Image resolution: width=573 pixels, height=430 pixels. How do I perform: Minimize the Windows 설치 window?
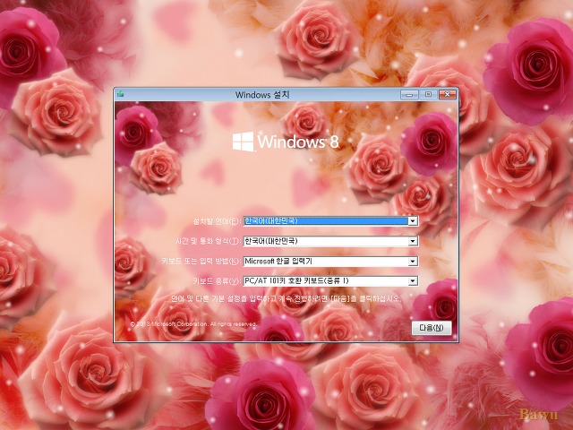pos(409,95)
